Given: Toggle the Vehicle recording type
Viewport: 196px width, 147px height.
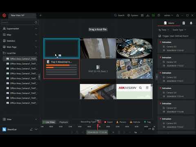Looking at the screenshot, I should 135,122.
